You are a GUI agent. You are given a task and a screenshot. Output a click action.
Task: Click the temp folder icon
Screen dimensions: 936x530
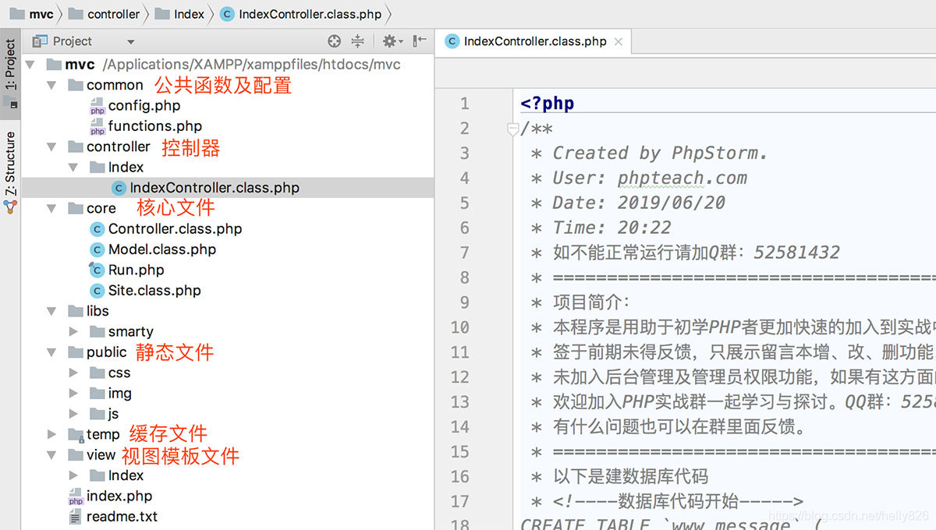coord(76,434)
